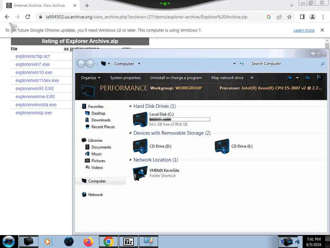Open explorerwin95.EXE link
Viewport: 330px width, 248px height.
(35, 88)
